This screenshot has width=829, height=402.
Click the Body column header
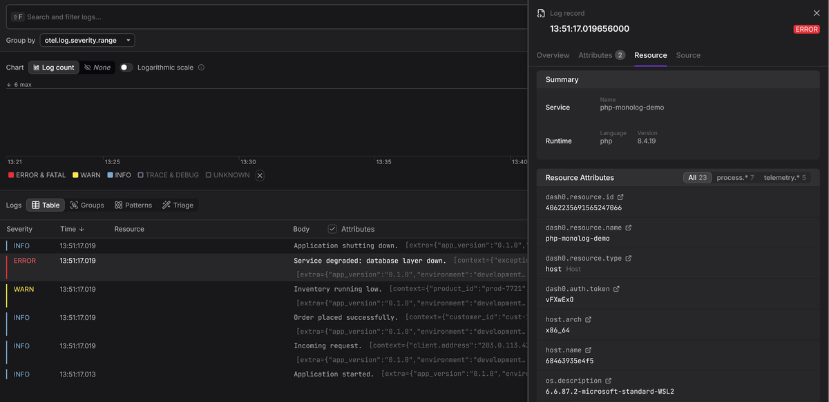click(301, 229)
